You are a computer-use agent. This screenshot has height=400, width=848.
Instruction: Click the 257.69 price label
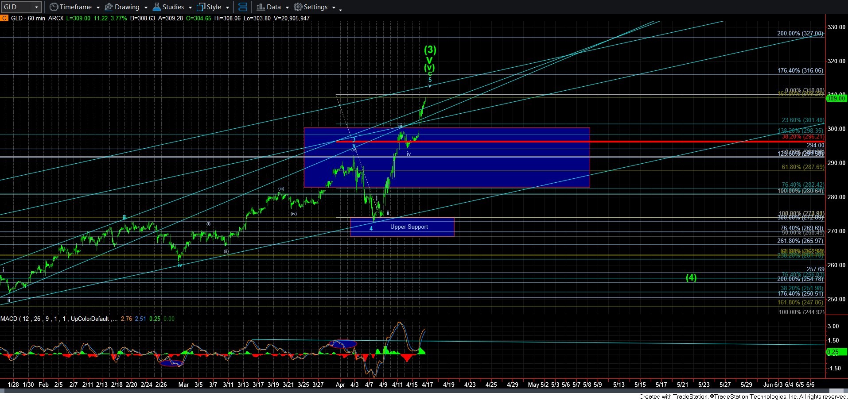point(815,269)
